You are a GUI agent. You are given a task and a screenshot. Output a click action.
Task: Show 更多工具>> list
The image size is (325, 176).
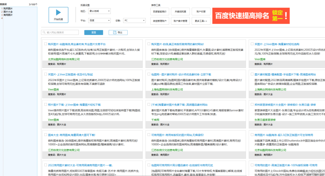click(201, 21)
